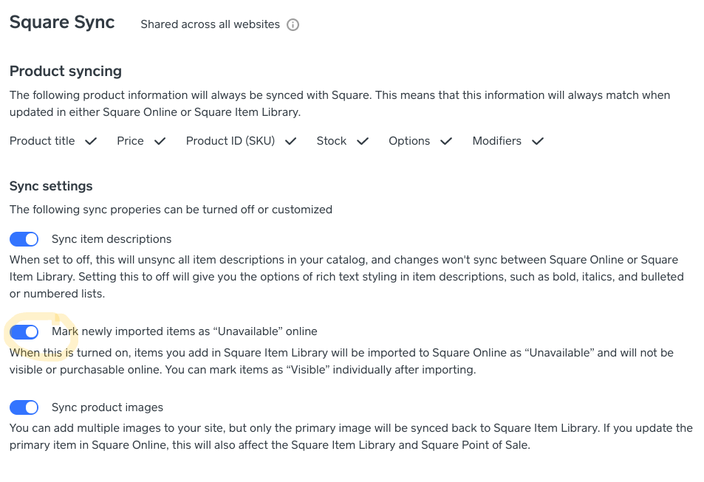The height and width of the screenshot is (482, 704).
Task: Click the Product ID (SKU) text label
Action: tap(230, 141)
